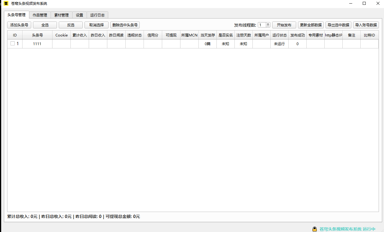This screenshot has height=232, width=384.
Task: Click the 导入账号数据 button
Action: click(x=366, y=25)
